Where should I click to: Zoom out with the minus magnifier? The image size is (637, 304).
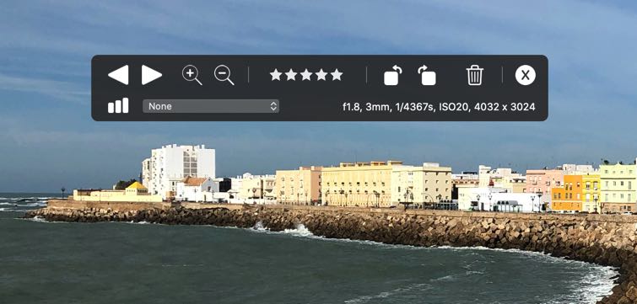point(224,76)
